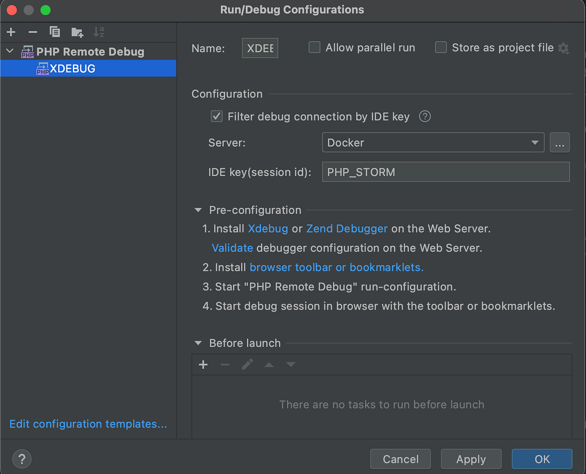586x474 pixels.
Task: Move the Before launch task down
Action: (x=290, y=364)
